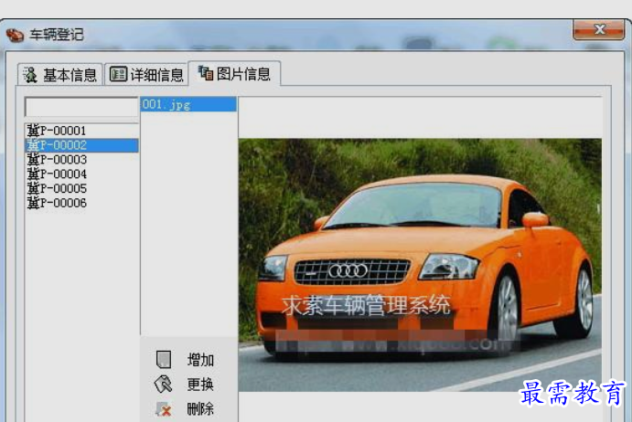Click the 增加 page icon
The width and height of the screenshot is (632, 422).
point(164,359)
